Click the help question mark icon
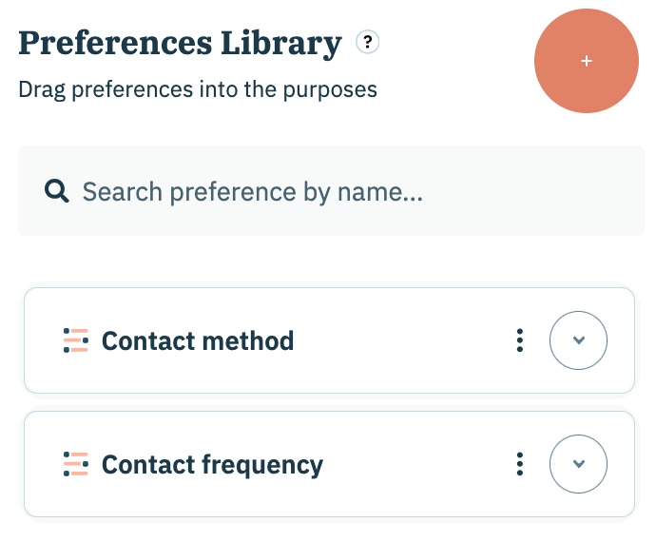The height and width of the screenshot is (542, 656). [x=367, y=43]
